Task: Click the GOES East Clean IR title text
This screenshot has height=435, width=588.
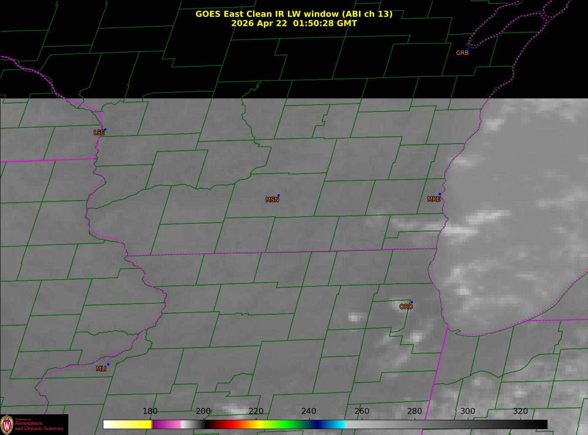Action: tap(294, 14)
